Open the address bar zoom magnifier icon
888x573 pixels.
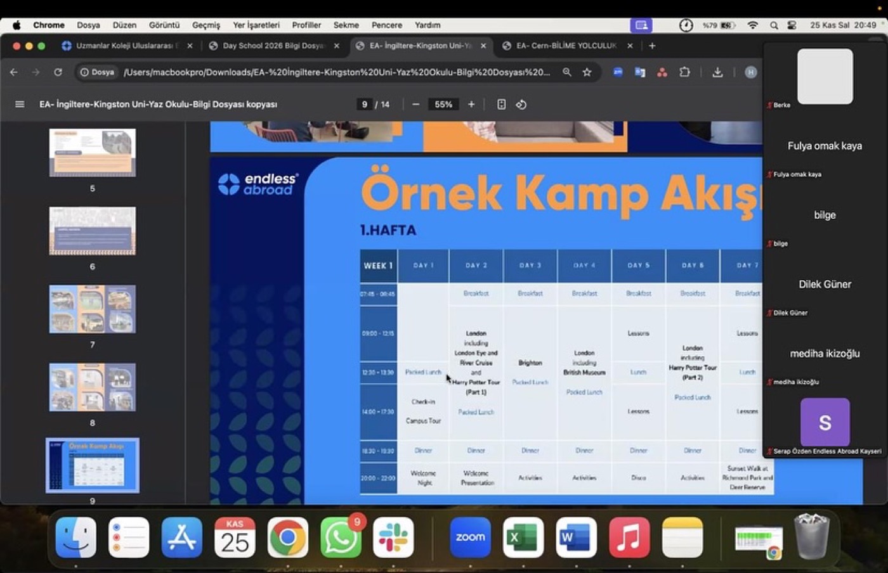point(567,72)
